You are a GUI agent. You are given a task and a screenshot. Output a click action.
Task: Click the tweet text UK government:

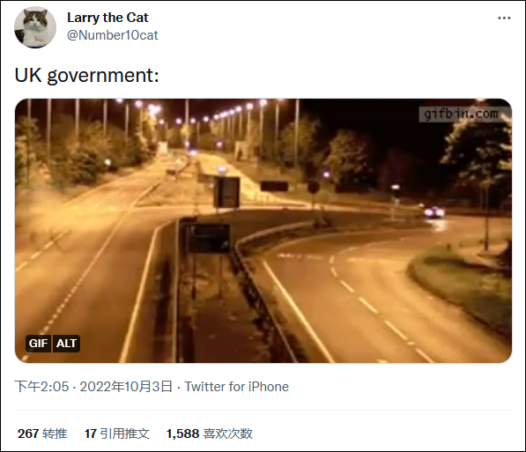(x=86, y=75)
